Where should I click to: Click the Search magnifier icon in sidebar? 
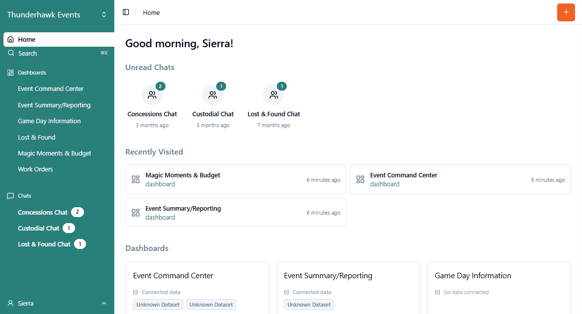11,53
